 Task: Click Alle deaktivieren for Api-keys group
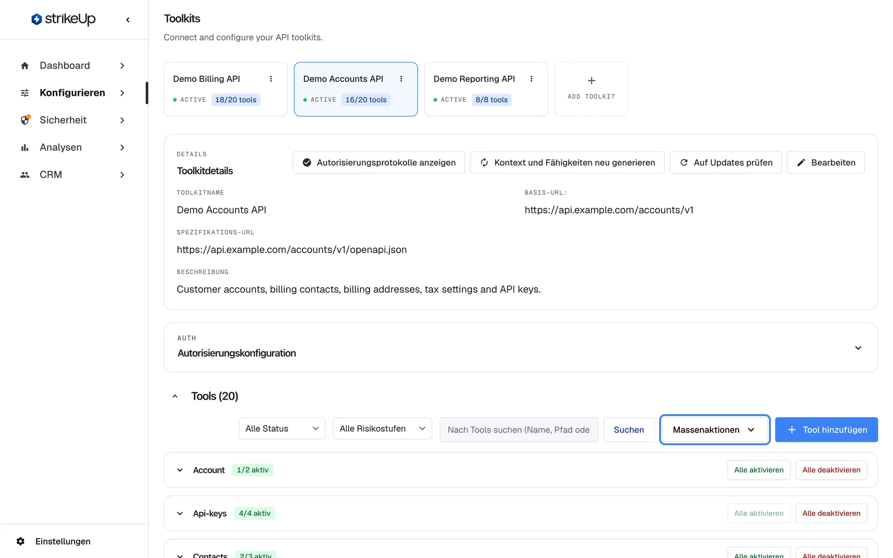(831, 513)
